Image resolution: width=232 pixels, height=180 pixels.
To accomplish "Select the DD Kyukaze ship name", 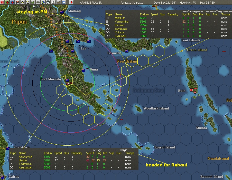I will tap(120, 36).
